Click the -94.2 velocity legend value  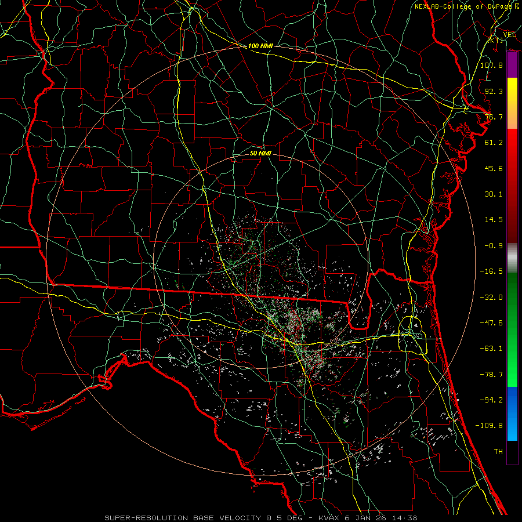pyautogui.click(x=491, y=400)
